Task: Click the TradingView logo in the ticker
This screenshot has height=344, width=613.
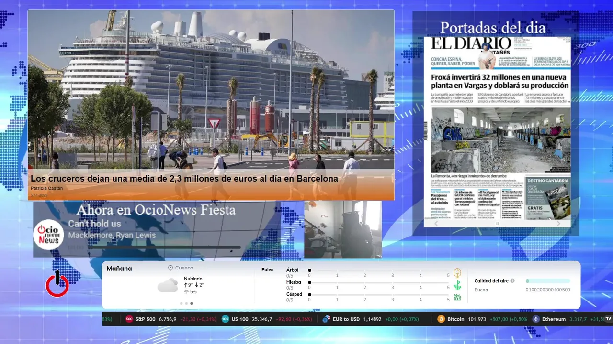Action: (608, 319)
